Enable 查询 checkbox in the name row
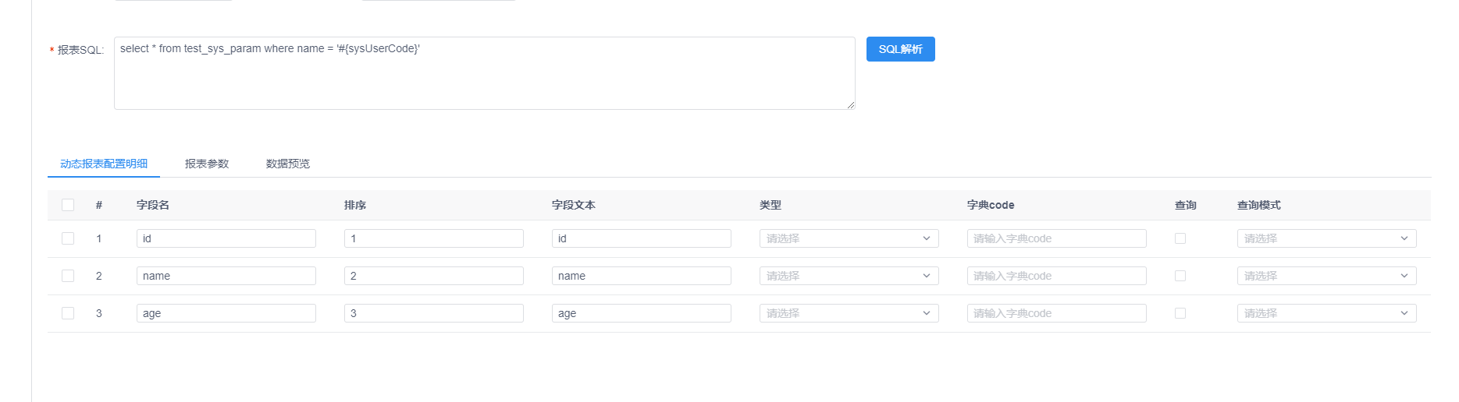 coord(1180,276)
